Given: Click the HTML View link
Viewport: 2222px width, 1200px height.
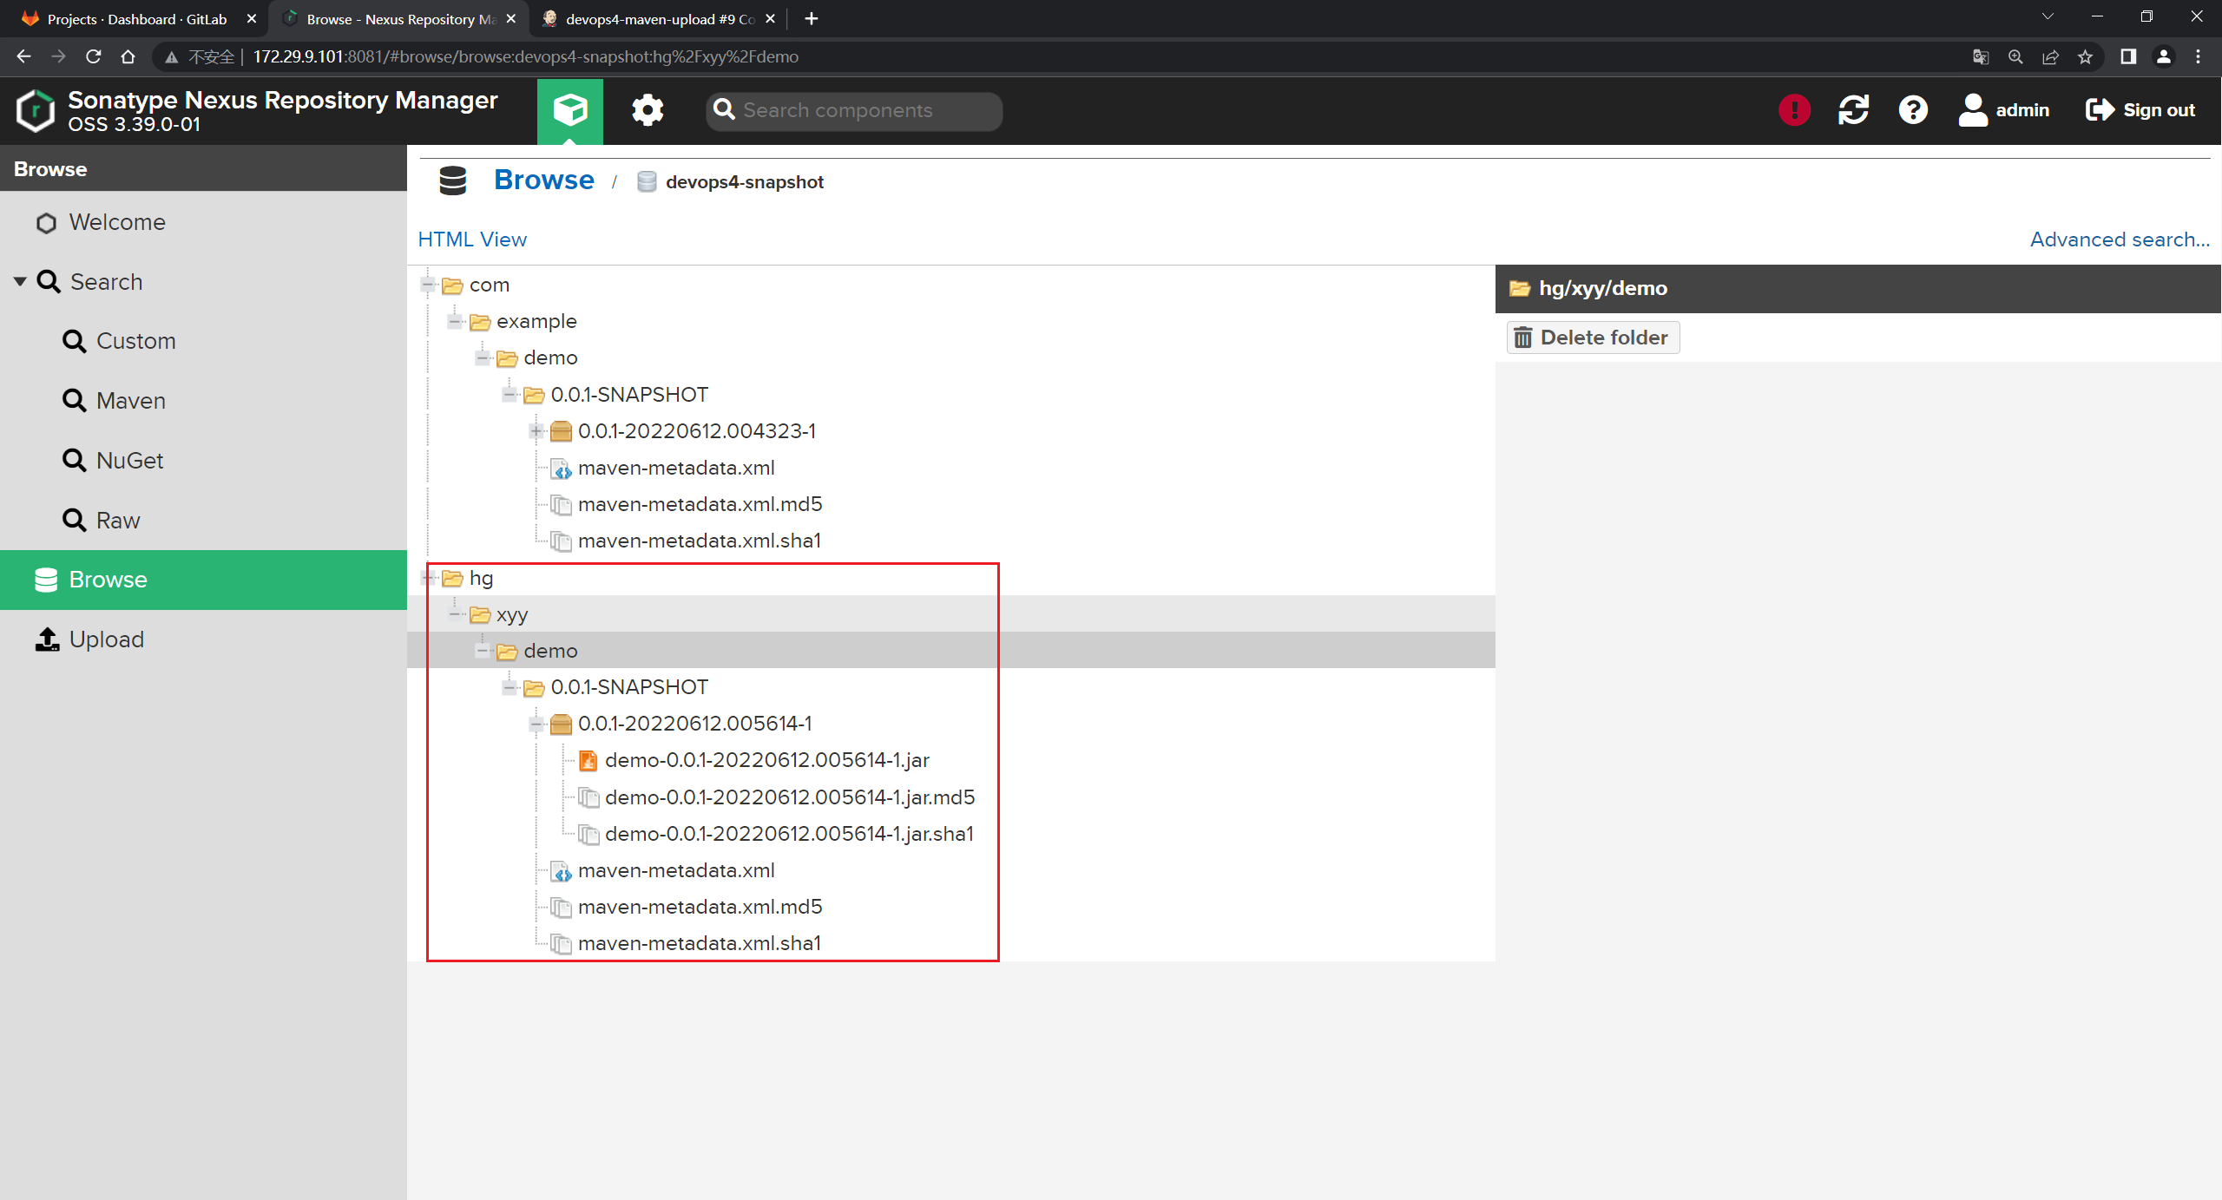Looking at the screenshot, I should tap(473, 239).
